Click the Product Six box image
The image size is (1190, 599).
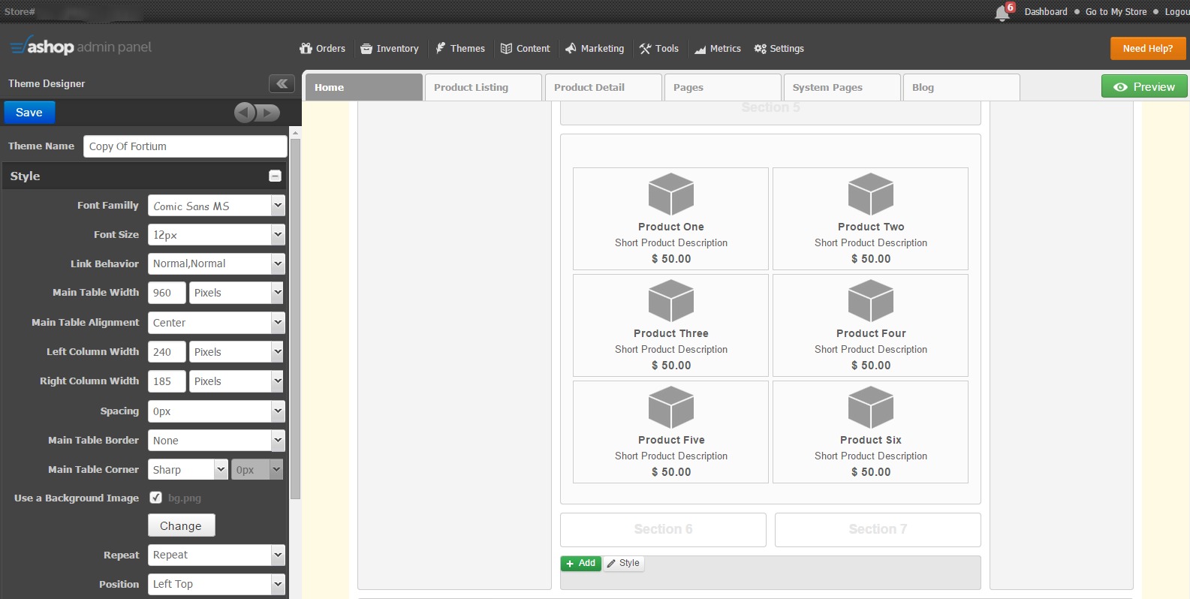pos(870,407)
